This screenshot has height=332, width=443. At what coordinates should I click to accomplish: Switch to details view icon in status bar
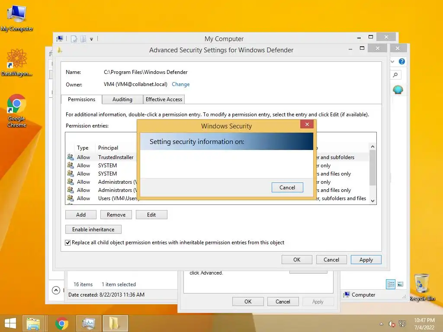391,284
